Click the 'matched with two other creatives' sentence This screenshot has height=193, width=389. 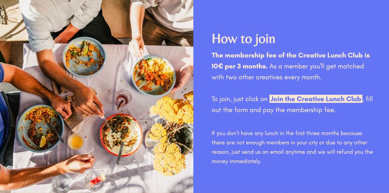288,72
